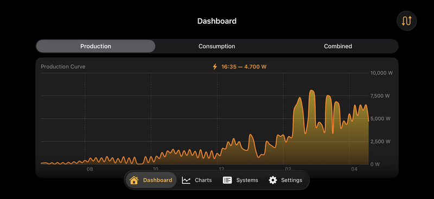The width and height of the screenshot is (434, 199).
Task: Click the tallest production peak on curve
Action: tap(312, 91)
